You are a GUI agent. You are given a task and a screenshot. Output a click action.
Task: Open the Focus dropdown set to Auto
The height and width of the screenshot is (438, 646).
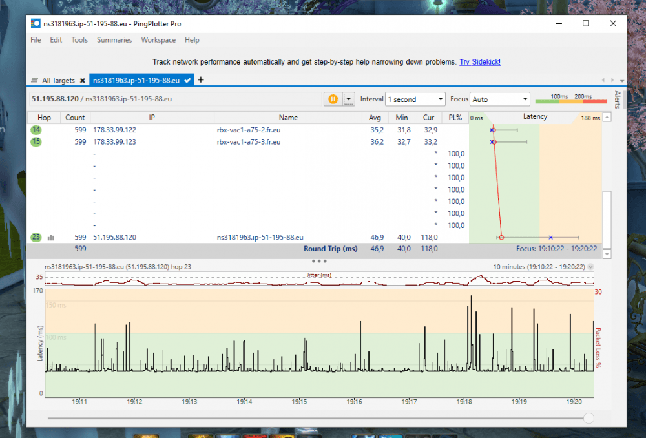pyautogui.click(x=499, y=99)
